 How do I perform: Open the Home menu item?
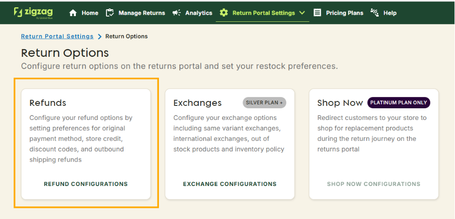[x=90, y=13]
